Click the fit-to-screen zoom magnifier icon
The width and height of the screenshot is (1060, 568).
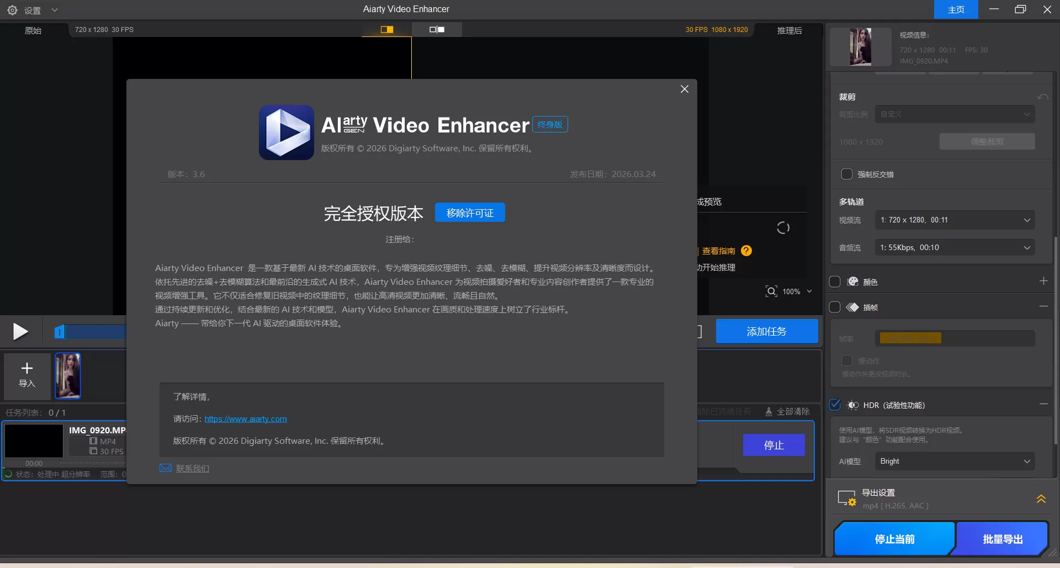[x=771, y=291]
